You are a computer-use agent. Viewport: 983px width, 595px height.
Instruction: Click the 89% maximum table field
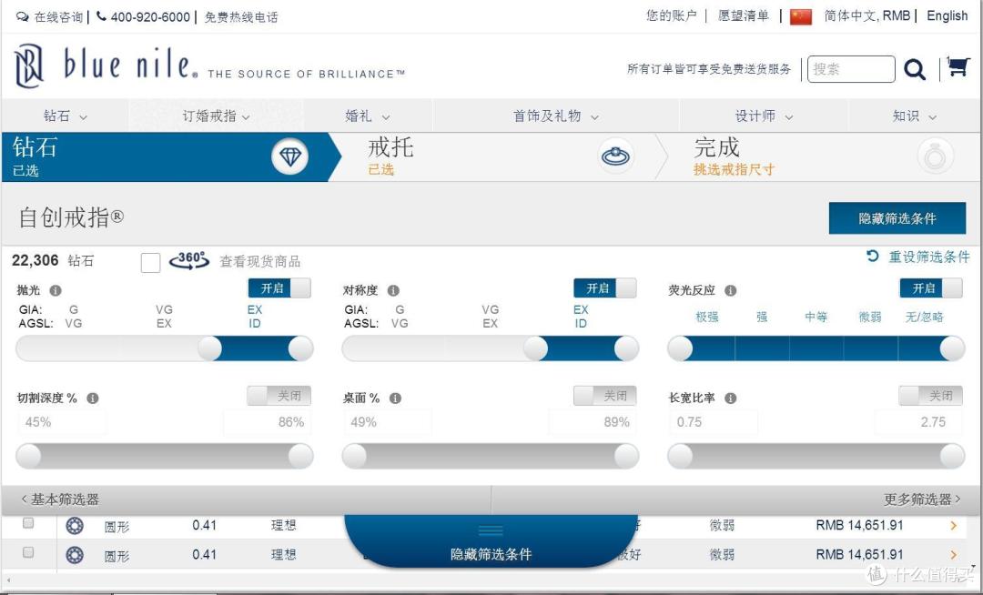(593, 422)
